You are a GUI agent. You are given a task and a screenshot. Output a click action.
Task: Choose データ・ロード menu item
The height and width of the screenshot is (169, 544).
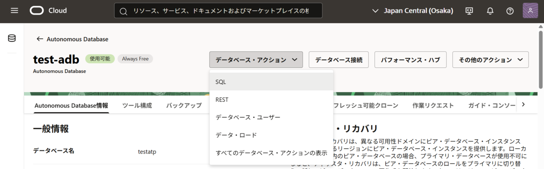point(272,135)
